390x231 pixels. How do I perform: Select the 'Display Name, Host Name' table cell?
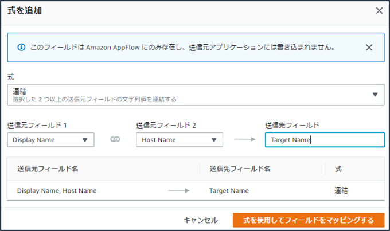click(57, 190)
